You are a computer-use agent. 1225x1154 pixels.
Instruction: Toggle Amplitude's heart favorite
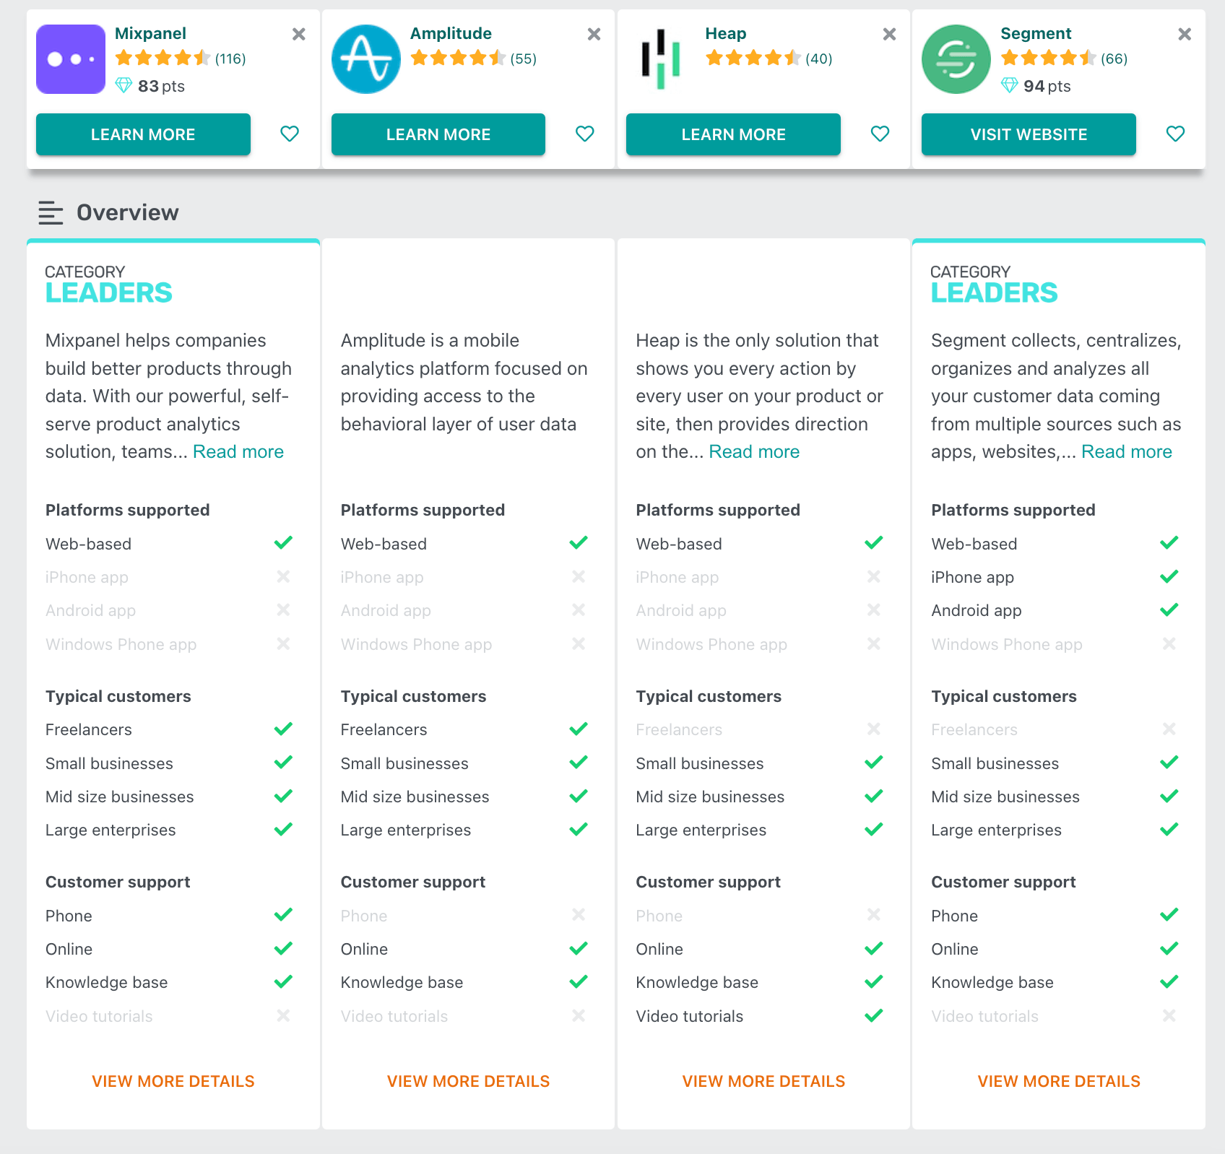(x=584, y=134)
